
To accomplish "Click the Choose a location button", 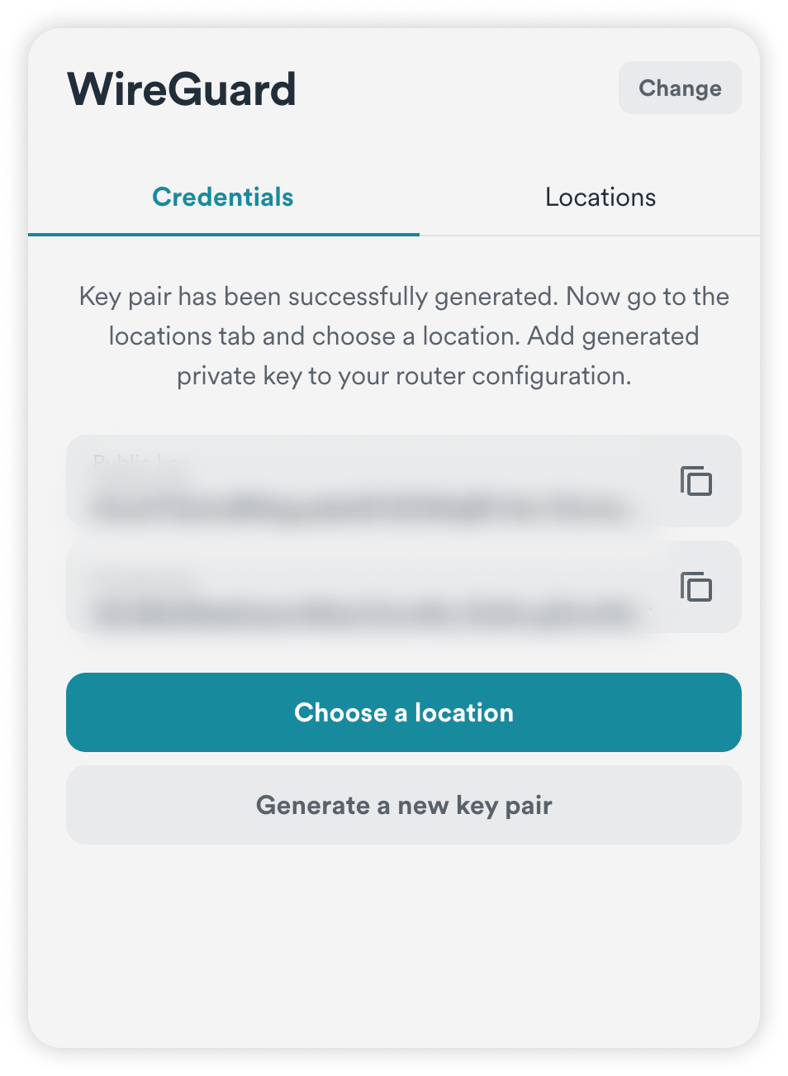I will click(x=404, y=712).
